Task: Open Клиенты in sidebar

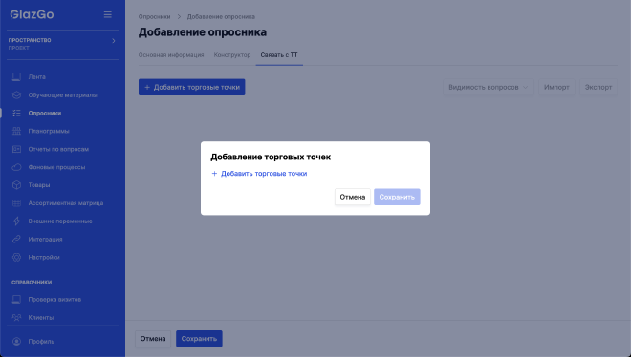Action: [x=41, y=317]
